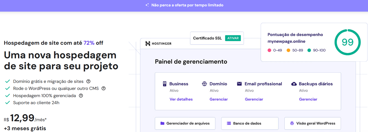Click Pontuação de desempenho title

[x=295, y=35]
